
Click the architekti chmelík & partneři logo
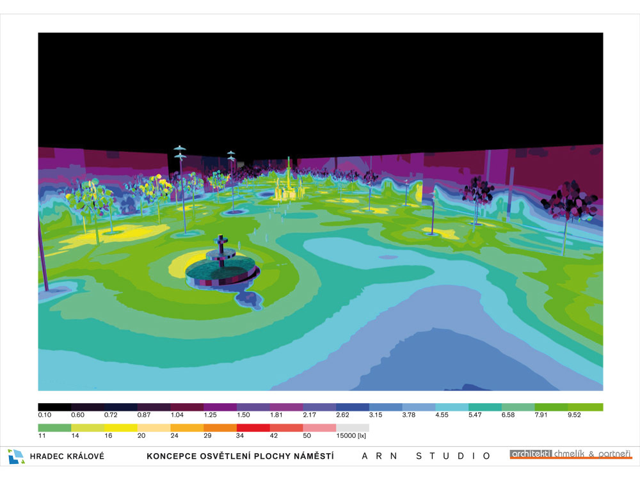point(571,454)
